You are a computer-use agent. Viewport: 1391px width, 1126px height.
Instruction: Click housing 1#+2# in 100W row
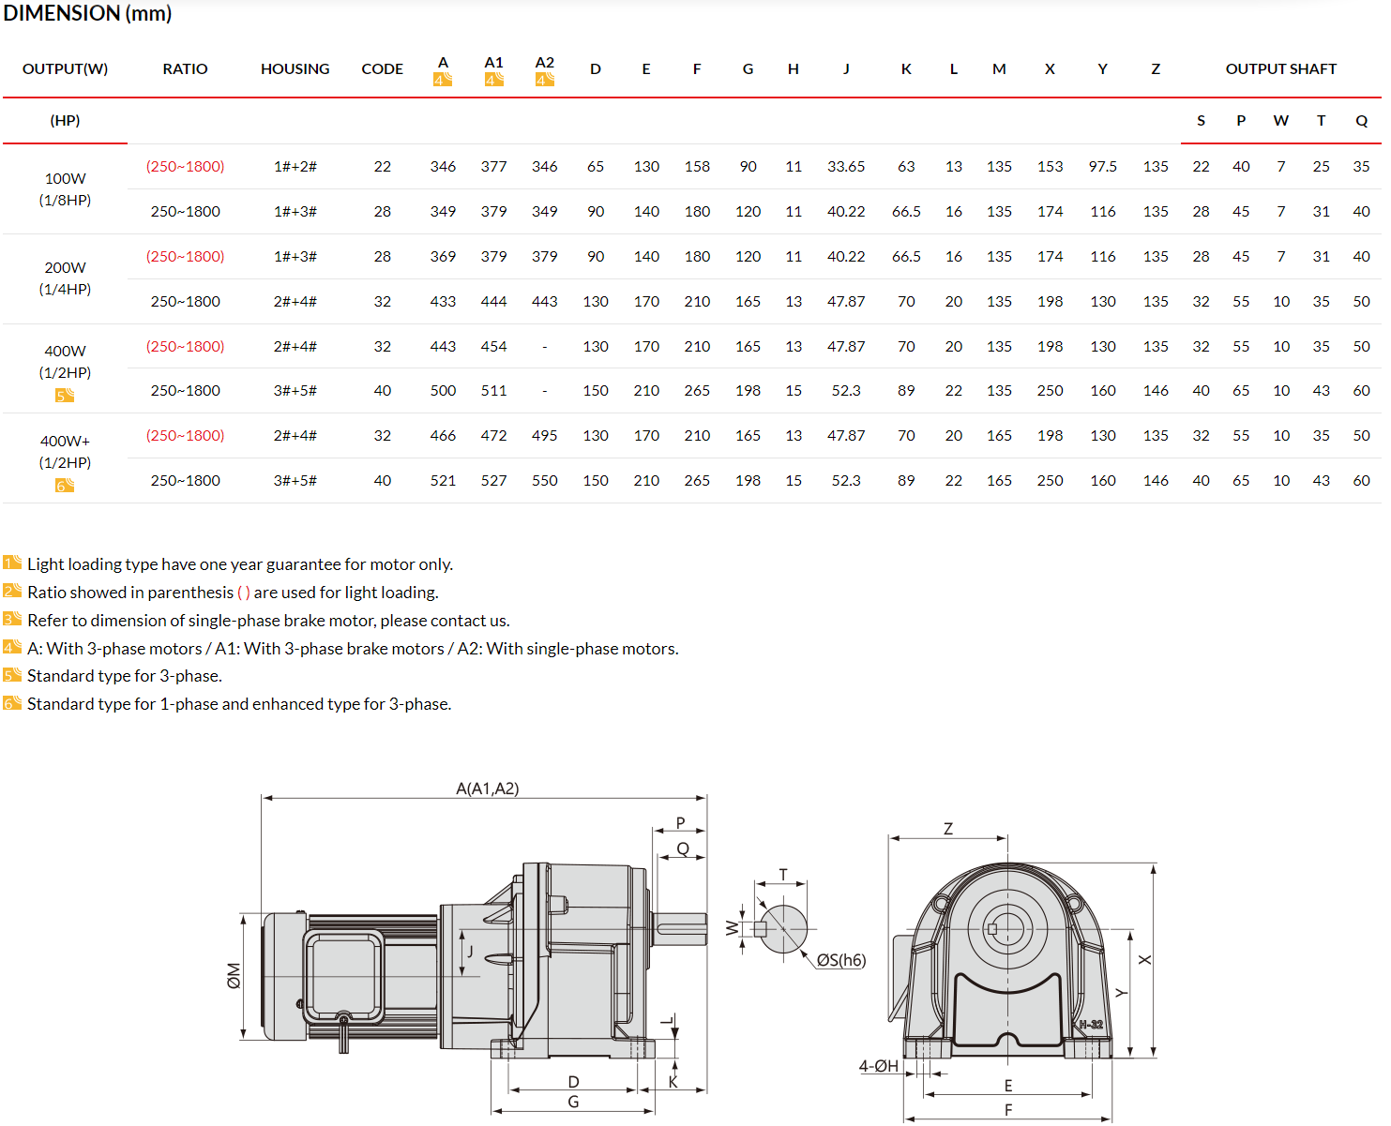point(295,166)
